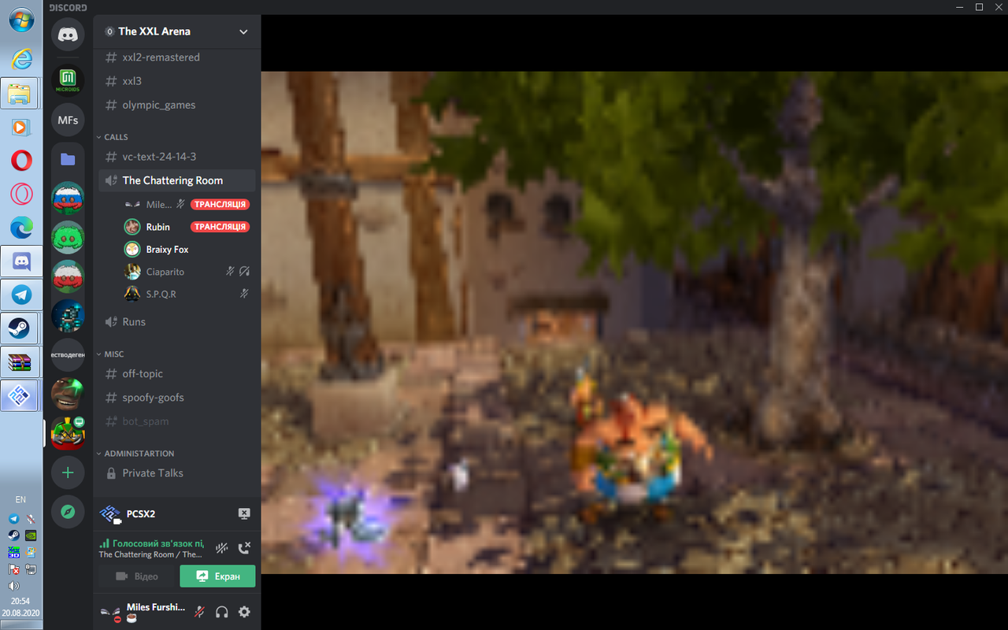Unmute microphone in user panel

200,612
